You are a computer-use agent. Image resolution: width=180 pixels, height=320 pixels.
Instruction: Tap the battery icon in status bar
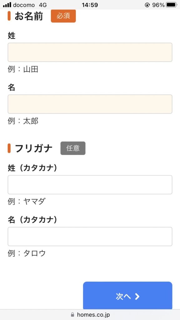pyautogui.click(x=172, y=5)
